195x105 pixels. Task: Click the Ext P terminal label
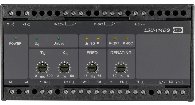69,82
